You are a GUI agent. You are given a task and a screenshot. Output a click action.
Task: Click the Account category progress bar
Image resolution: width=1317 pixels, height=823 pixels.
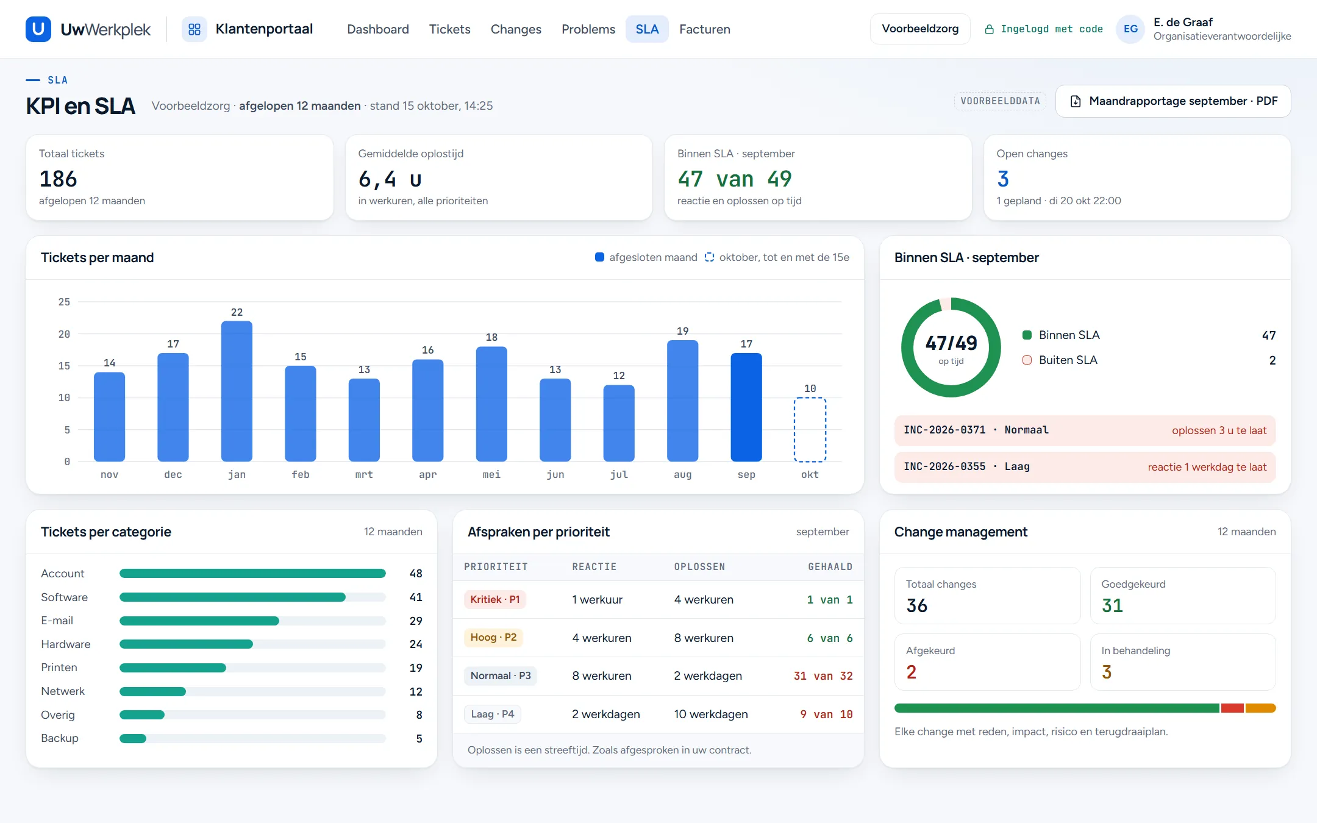pyautogui.click(x=252, y=573)
